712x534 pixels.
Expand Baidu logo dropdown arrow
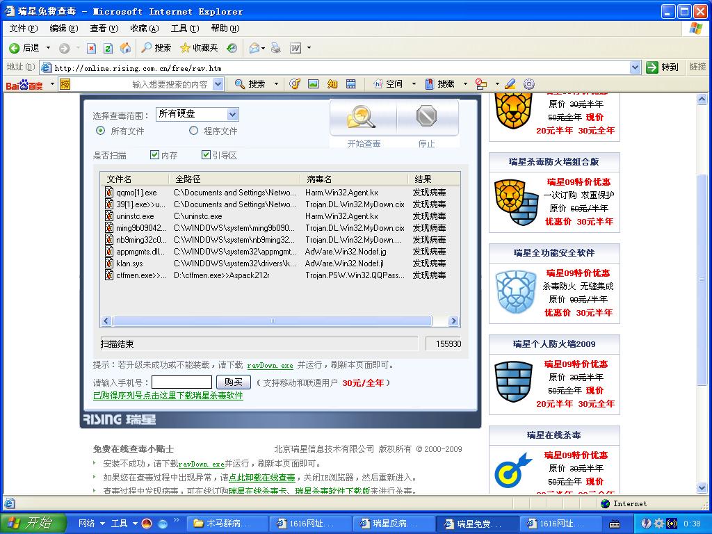[52, 84]
